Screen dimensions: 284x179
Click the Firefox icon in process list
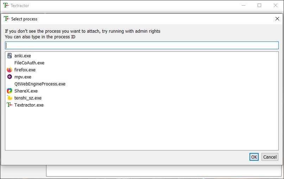coord(10,70)
